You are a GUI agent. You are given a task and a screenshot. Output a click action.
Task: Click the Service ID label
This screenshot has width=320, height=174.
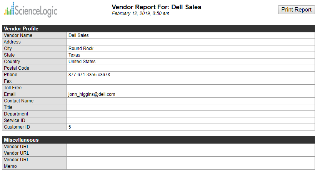[15, 120]
